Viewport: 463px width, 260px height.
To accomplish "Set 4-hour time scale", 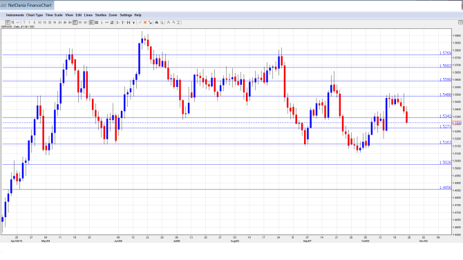I will click(x=65, y=22).
